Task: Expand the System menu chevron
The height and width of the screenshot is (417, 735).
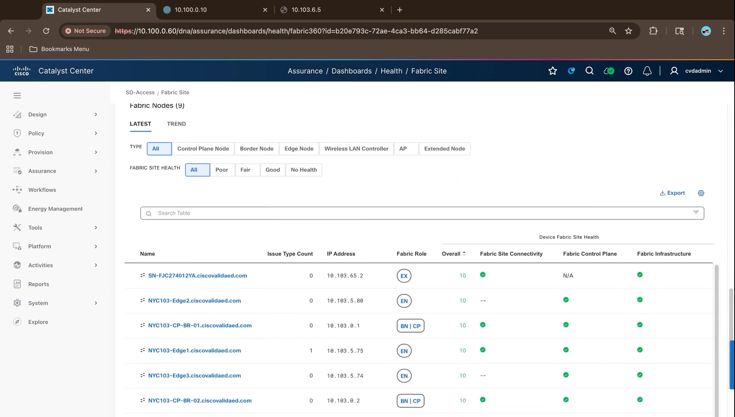Action: coord(96,303)
